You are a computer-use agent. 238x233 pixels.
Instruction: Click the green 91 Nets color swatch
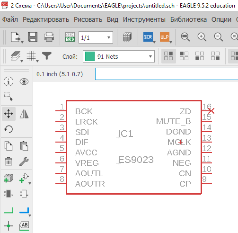pos(90,56)
